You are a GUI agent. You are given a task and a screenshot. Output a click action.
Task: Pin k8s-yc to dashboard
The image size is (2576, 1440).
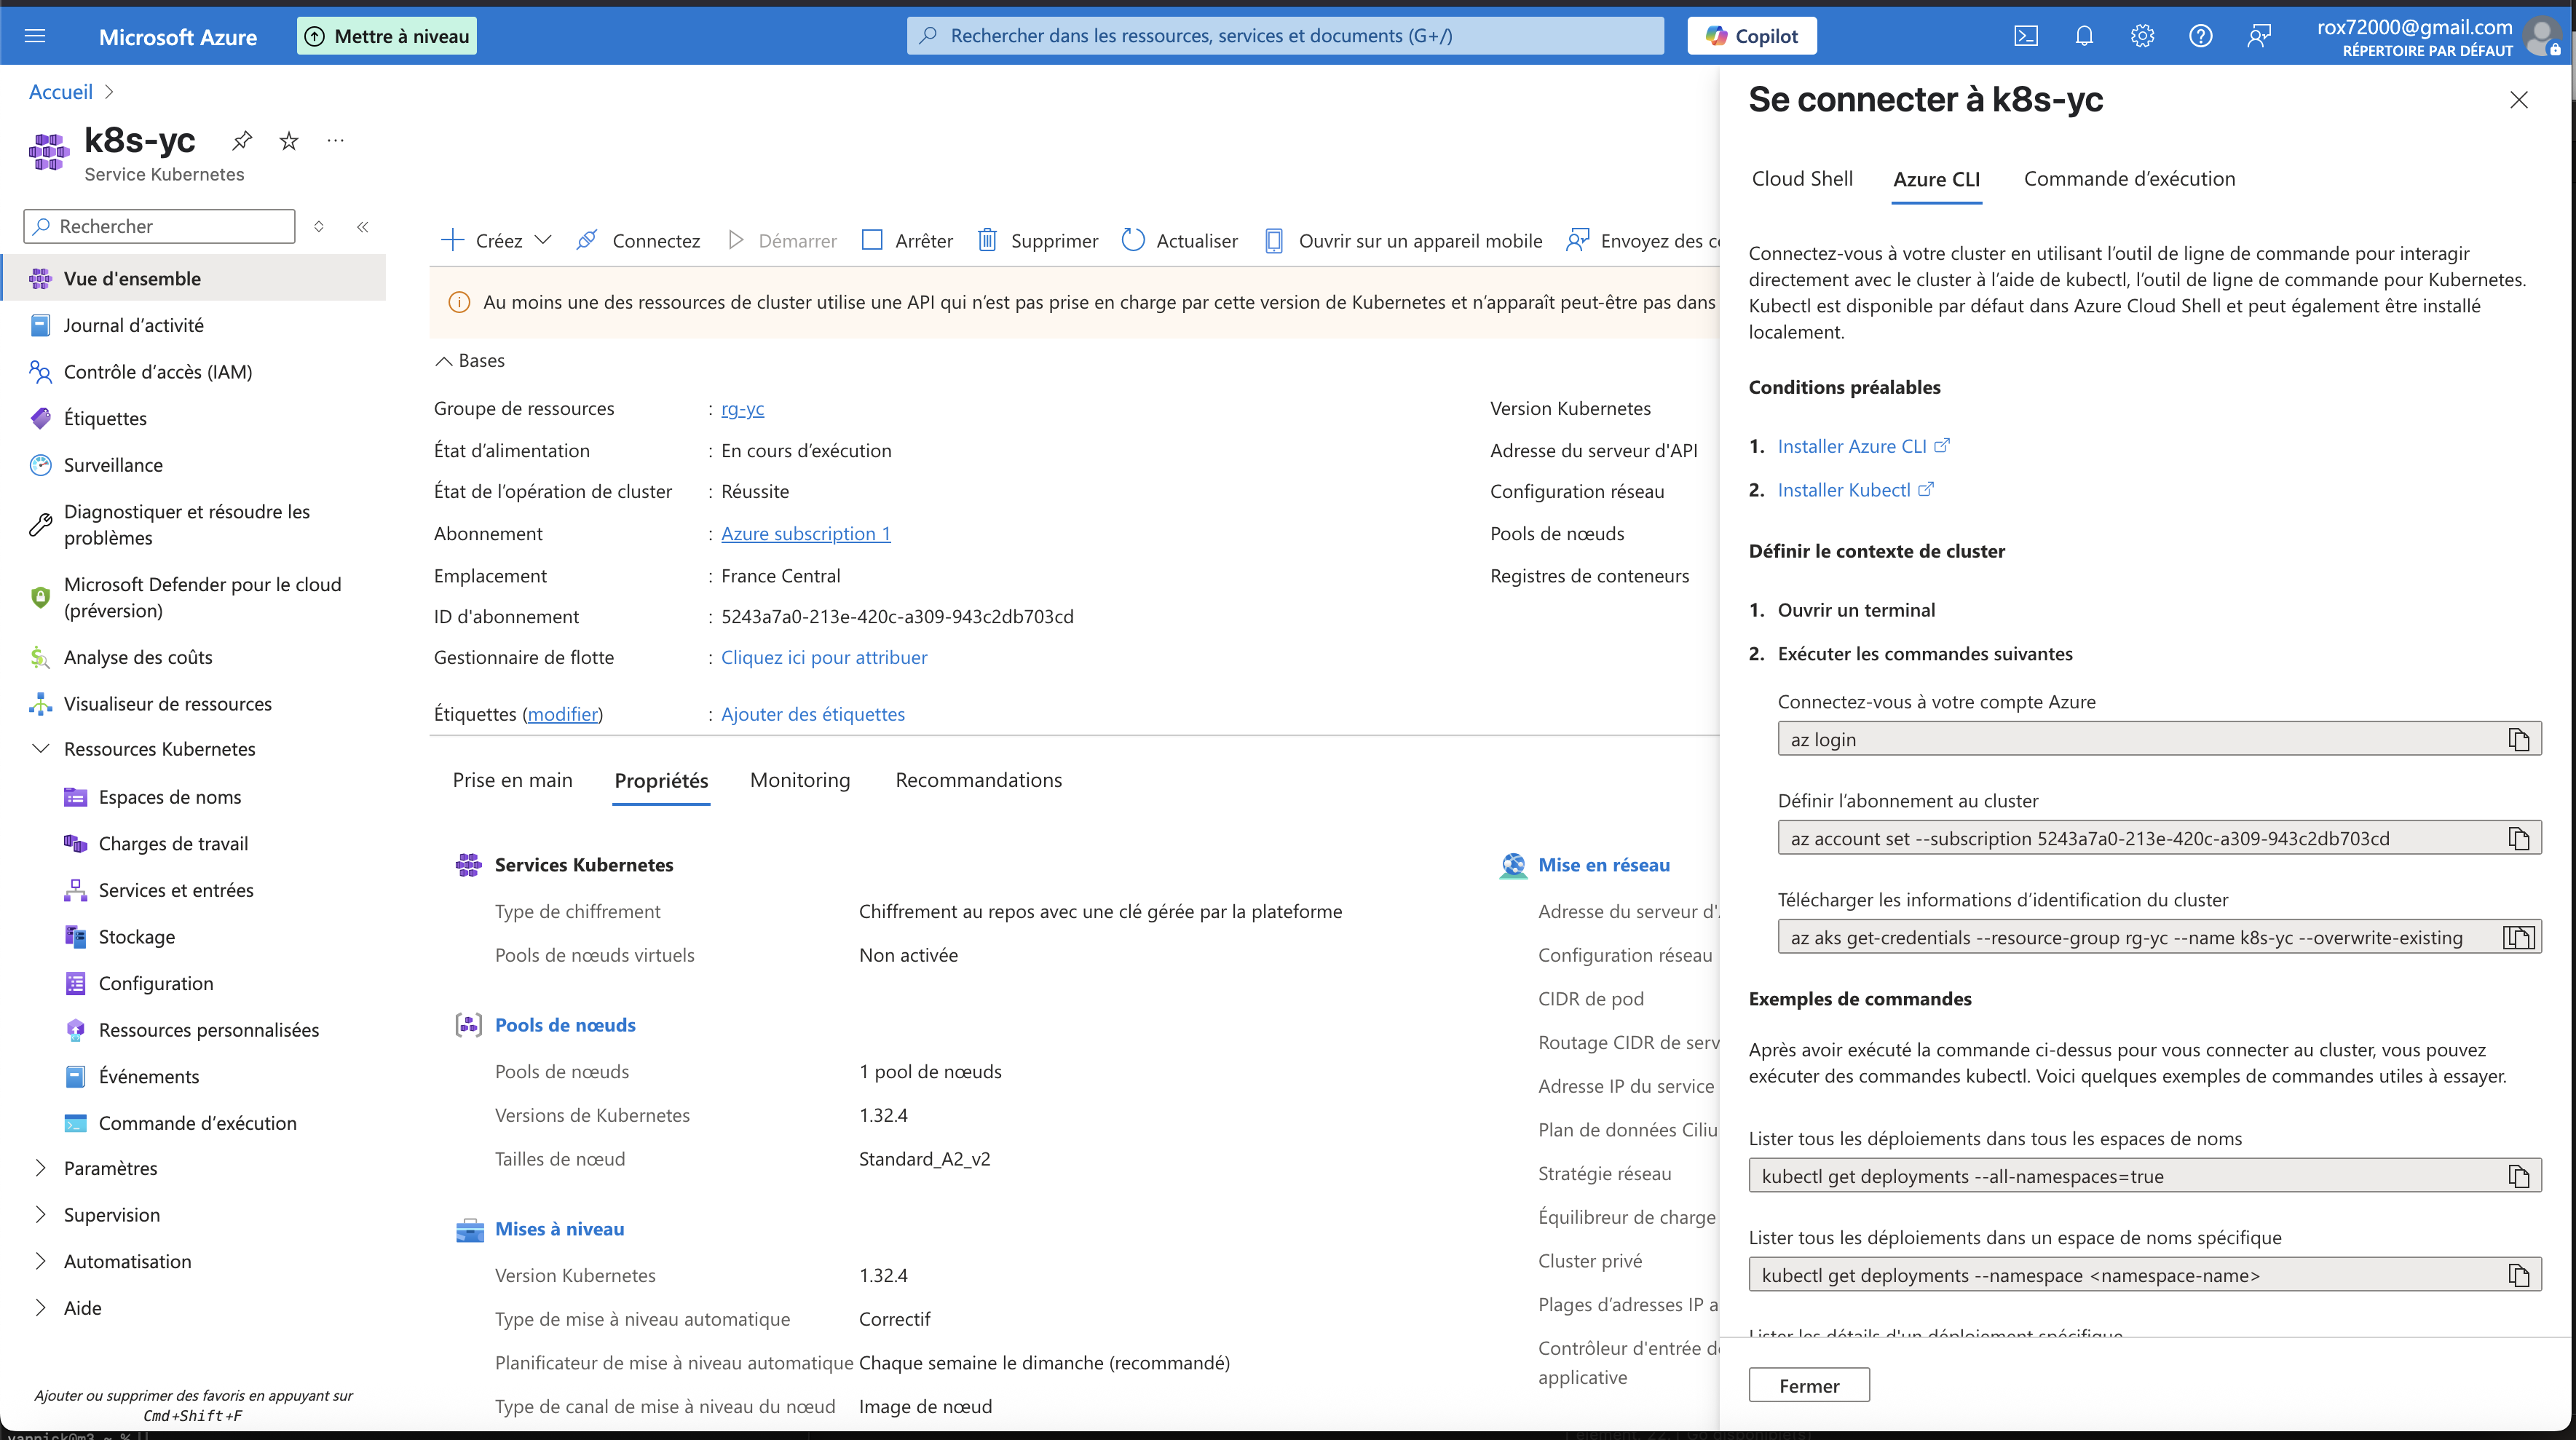(x=241, y=141)
